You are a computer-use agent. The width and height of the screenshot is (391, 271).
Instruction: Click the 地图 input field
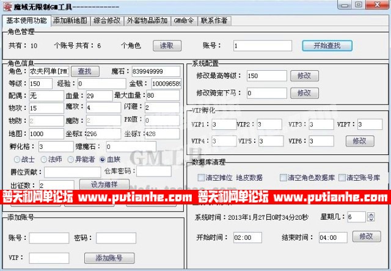pyautogui.click(x=46, y=134)
